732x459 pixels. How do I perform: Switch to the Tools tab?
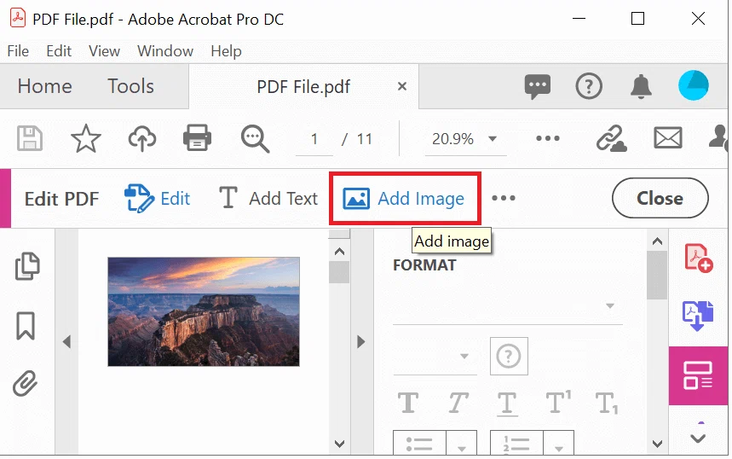[130, 86]
